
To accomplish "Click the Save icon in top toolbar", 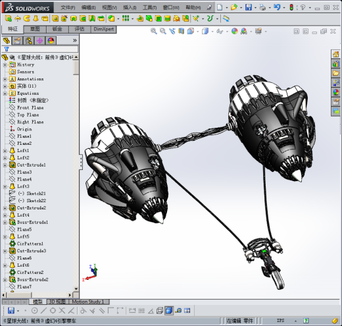I will 249,7.
